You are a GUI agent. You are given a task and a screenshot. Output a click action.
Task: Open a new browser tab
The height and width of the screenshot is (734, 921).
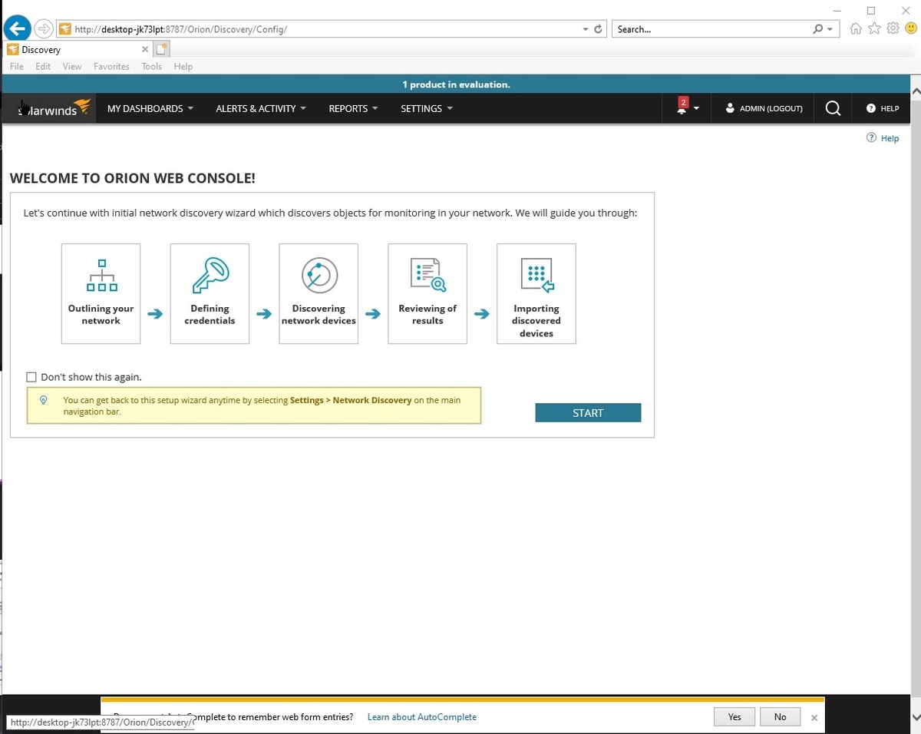point(161,50)
